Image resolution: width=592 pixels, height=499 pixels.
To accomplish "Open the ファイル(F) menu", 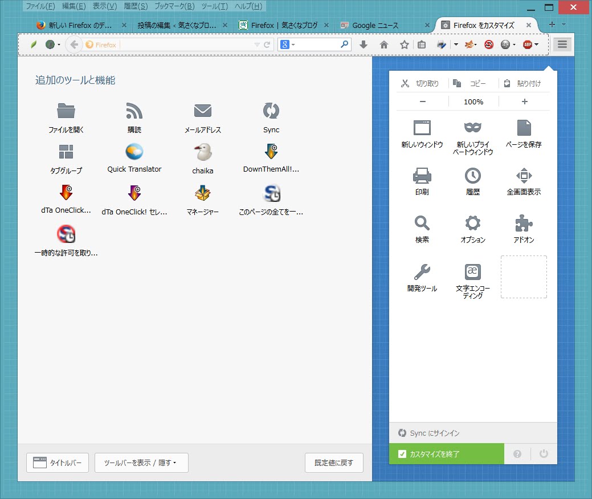I will click(x=40, y=6).
